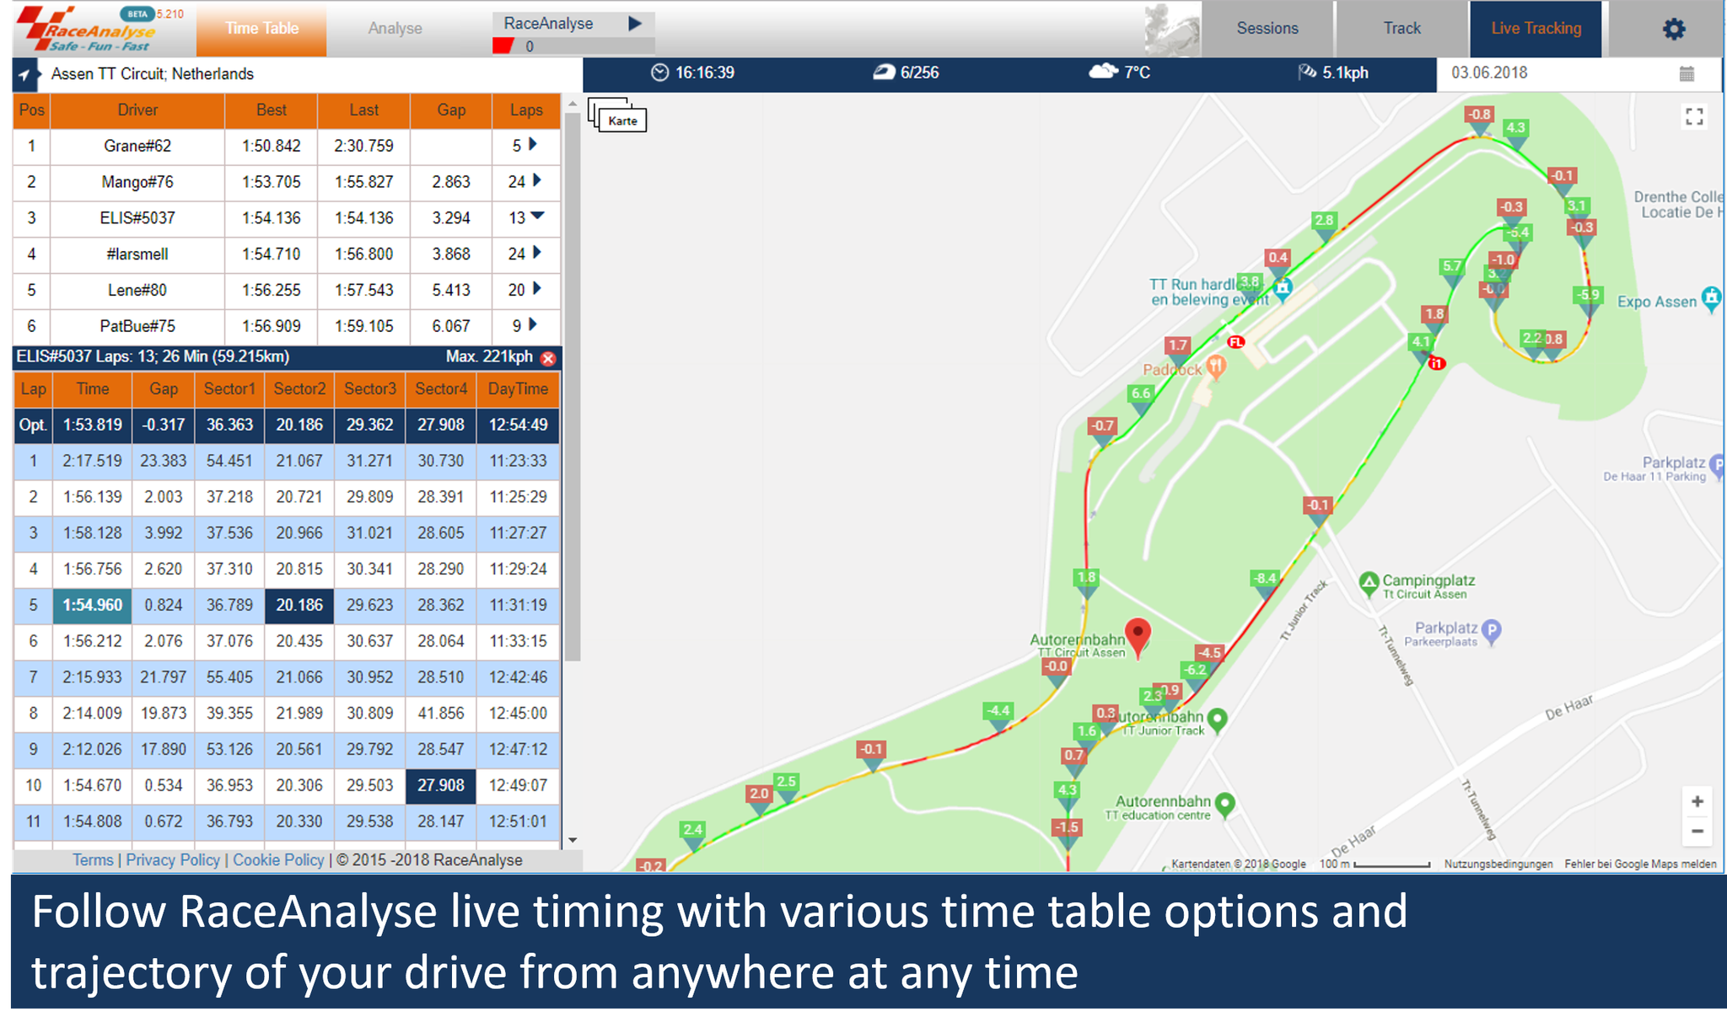Click lap 11 time 1:54.808

(x=93, y=822)
